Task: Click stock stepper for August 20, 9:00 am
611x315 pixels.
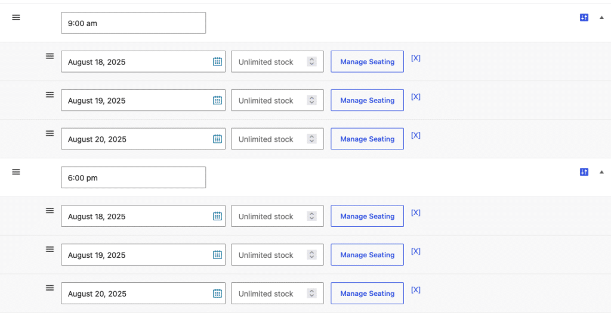Action: tap(311, 139)
